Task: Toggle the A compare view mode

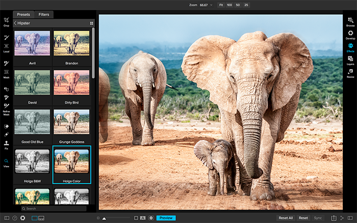Action: point(143,218)
